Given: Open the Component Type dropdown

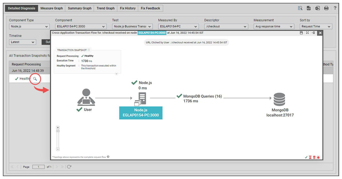Looking at the screenshot, I should 29,26.
